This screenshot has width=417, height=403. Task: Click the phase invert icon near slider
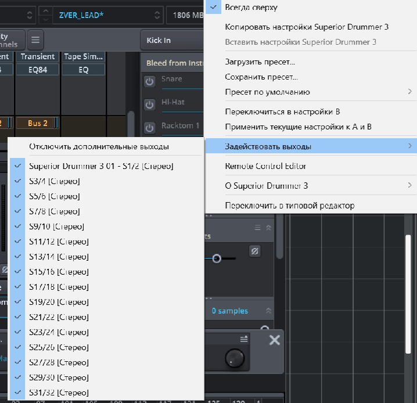click(x=255, y=251)
